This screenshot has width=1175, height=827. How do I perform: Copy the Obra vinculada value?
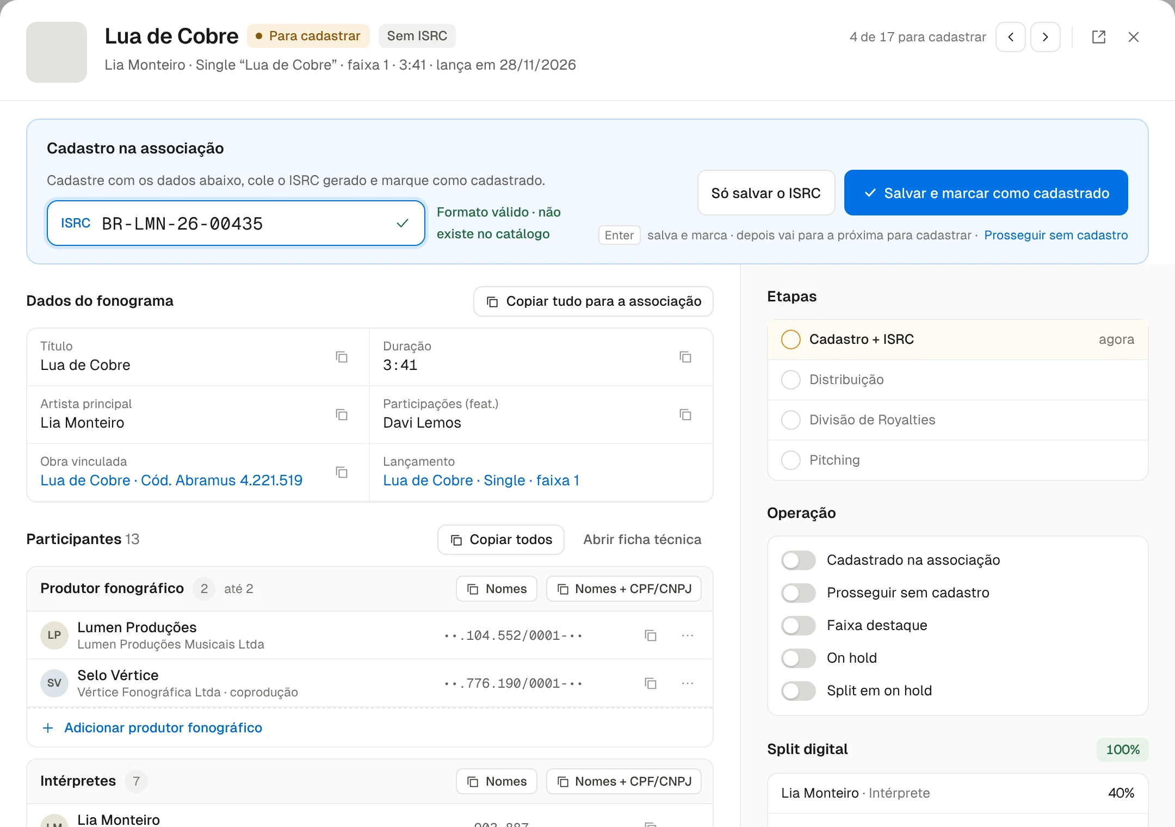pos(341,472)
